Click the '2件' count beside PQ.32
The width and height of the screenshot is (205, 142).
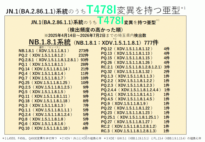(167, 72)
